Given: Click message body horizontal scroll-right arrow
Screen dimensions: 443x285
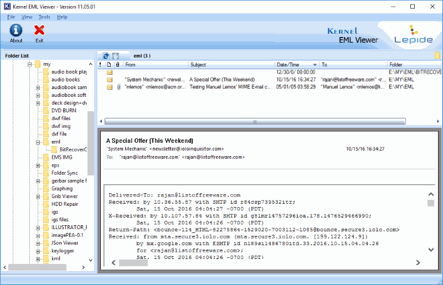Looking at the screenshot, I should point(418,263).
